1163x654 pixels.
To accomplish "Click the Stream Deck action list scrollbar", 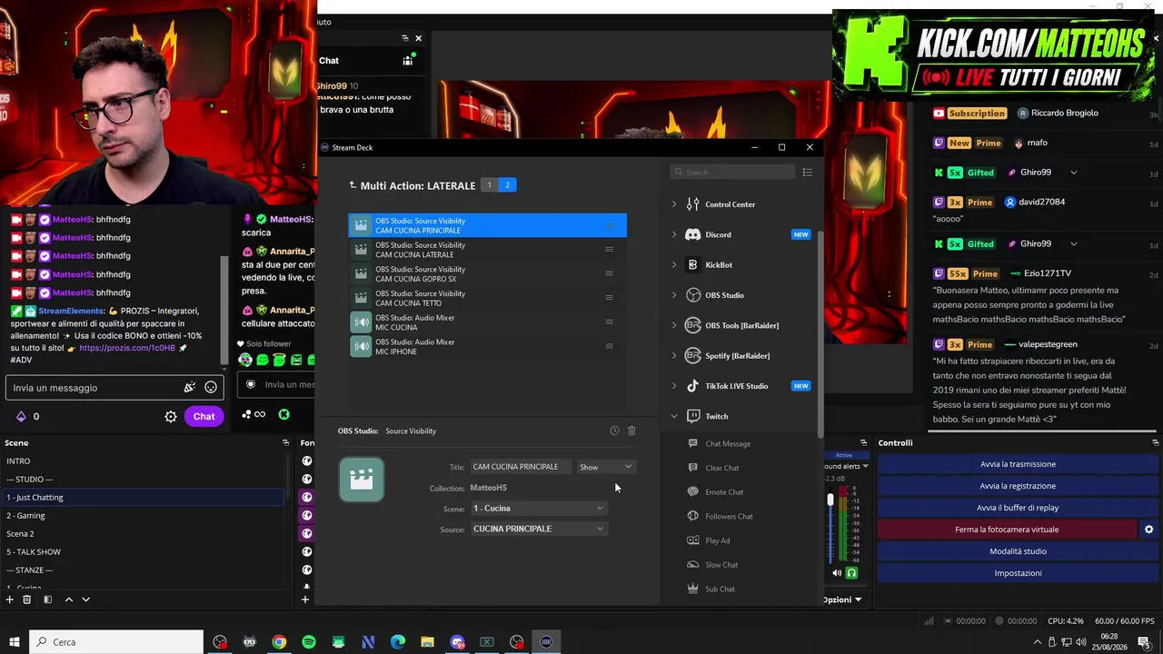I will [x=820, y=332].
